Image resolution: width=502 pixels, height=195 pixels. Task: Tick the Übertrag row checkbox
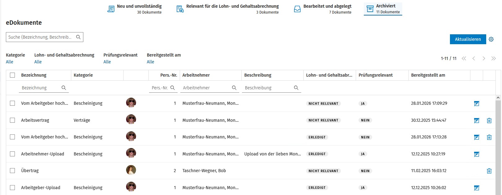[x=12, y=171]
